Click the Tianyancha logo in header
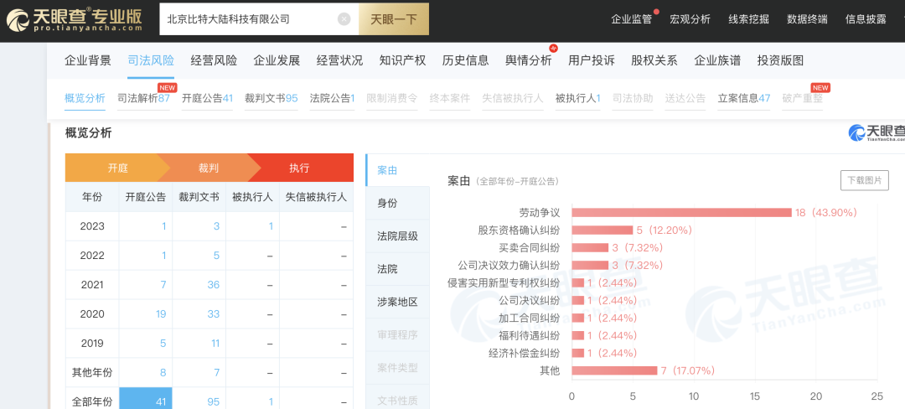Image resolution: width=905 pixels, height=409 pixels. [x=74, y=20]
